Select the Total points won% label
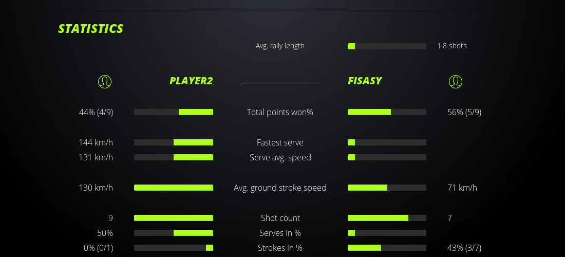This screenshot has height=257, width=565. [x=280, y=112]
